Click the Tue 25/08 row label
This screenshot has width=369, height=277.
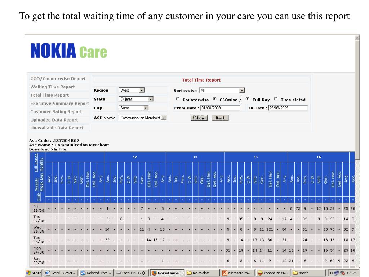tap(39, 239)
